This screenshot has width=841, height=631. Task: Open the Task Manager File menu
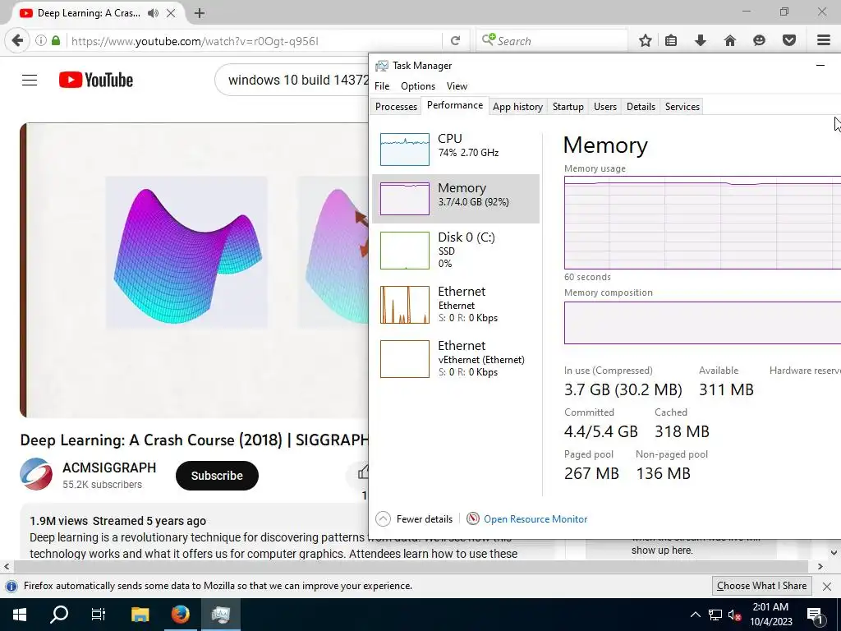point(382,85)
